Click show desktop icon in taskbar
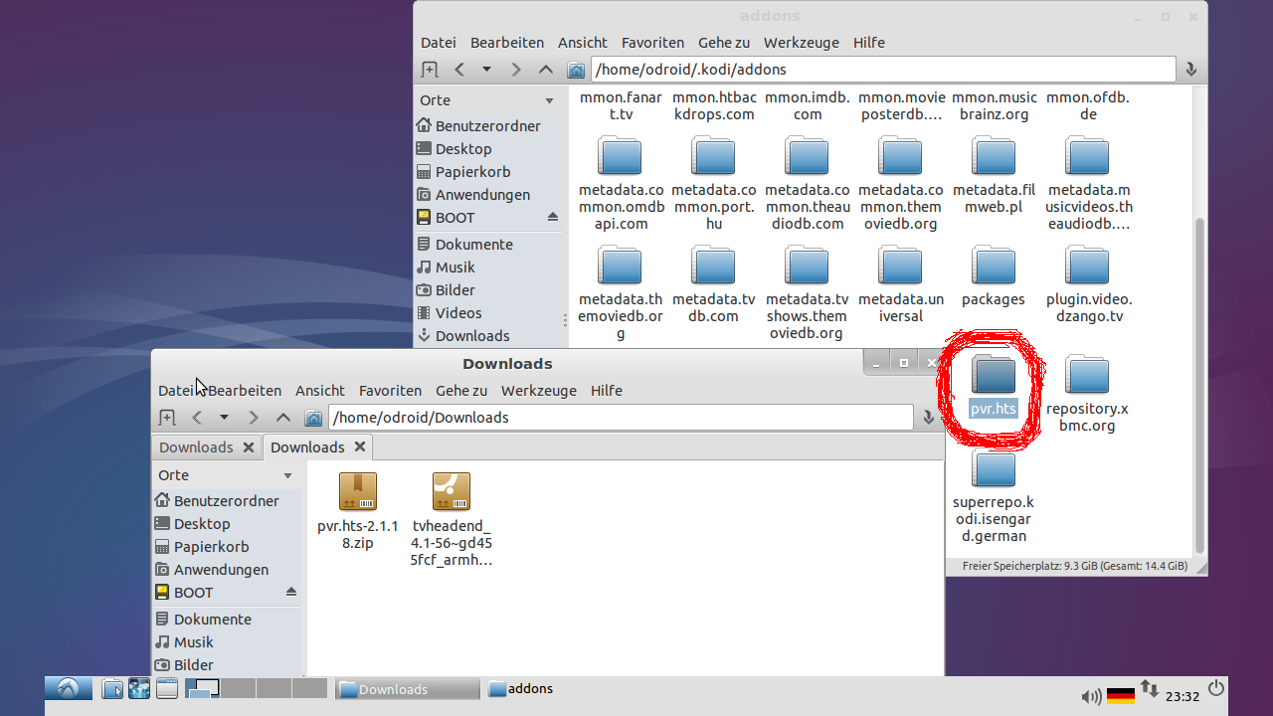Viewport: 1273px width, 716px height. 166,688
